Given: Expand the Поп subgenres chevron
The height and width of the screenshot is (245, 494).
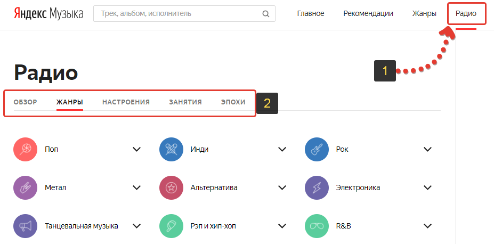Looking at the screenshot, I should pos(137,149).
